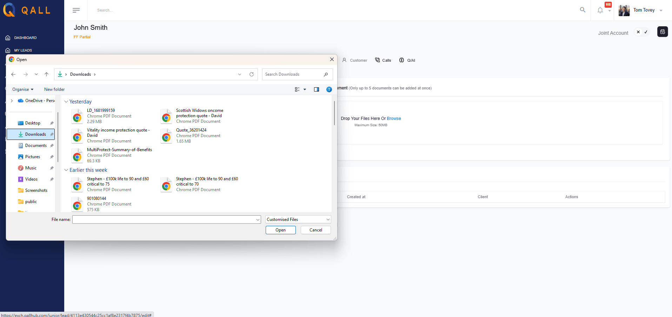
Task: Select Desktop in navigation pane
Action: pos(33,123)
